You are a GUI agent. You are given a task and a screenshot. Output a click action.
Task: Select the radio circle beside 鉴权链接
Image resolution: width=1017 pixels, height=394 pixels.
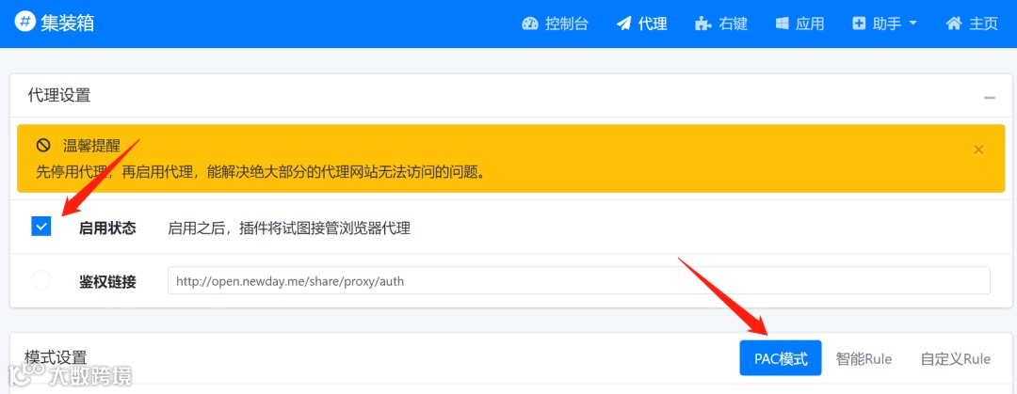(x=40, y=280)
